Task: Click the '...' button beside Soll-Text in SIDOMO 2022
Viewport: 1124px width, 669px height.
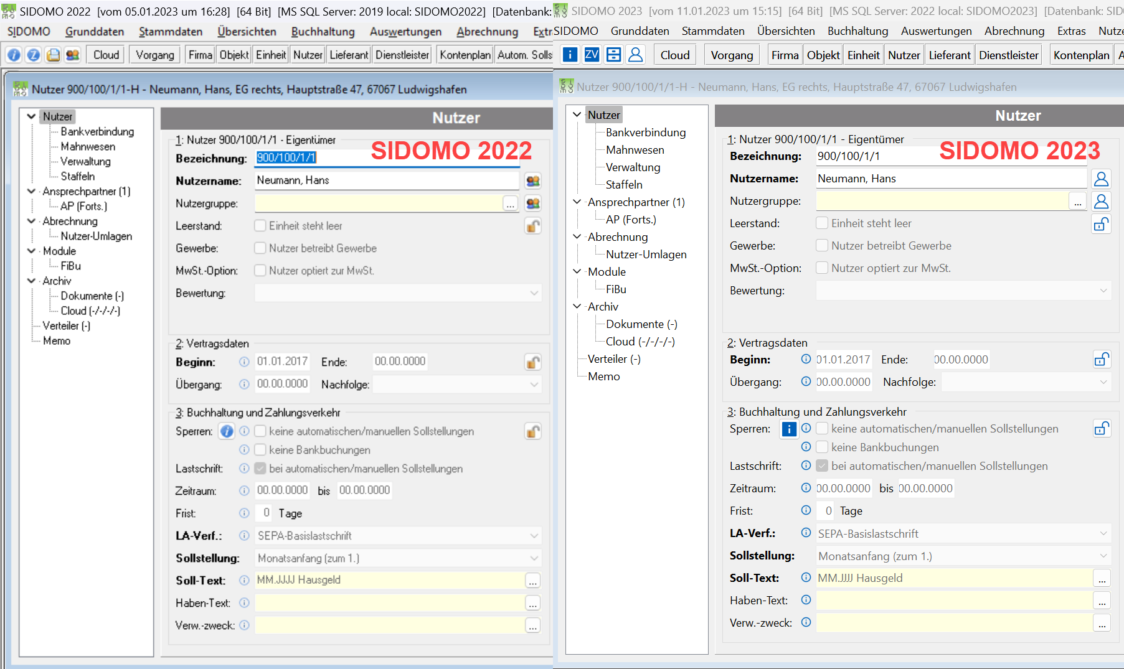Action: pos(533,581)
